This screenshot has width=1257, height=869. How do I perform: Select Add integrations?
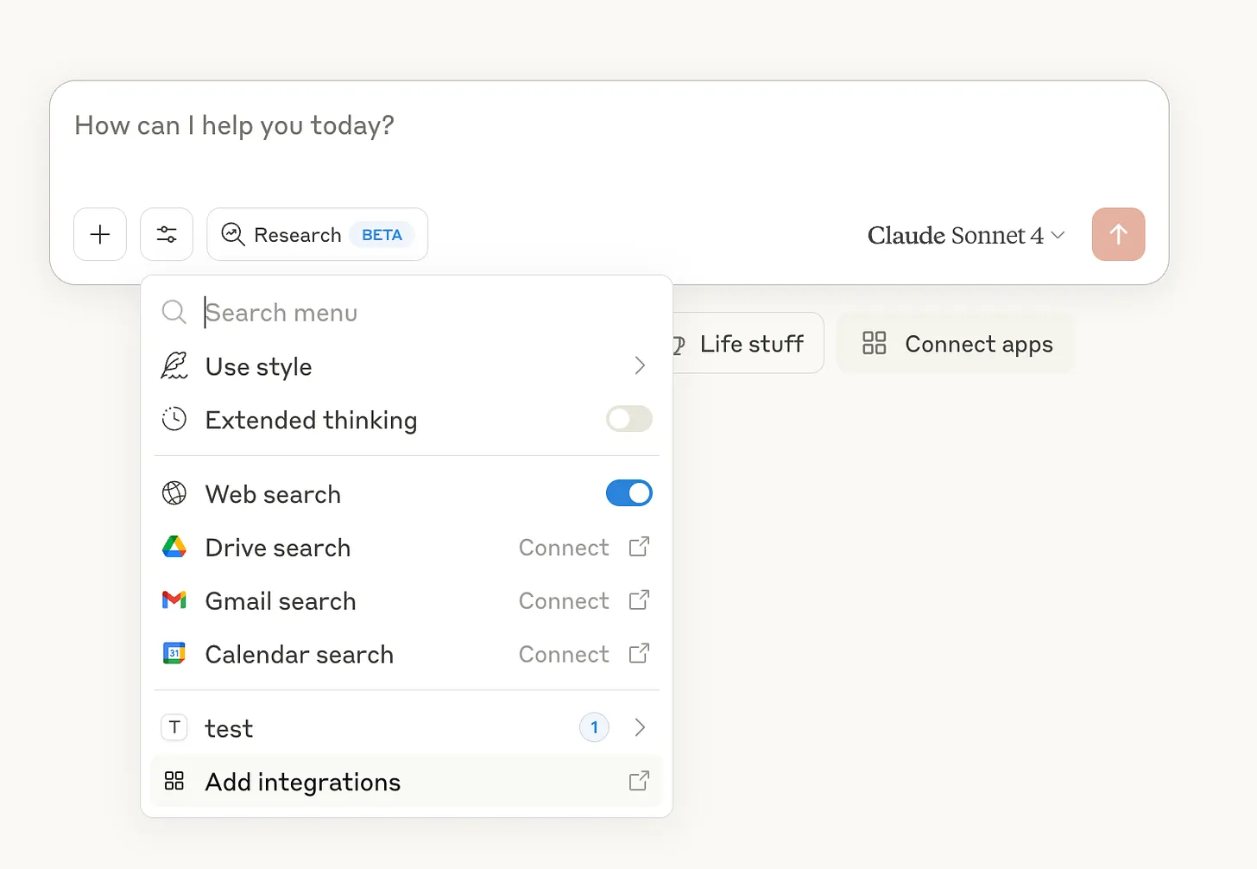pos(406,781)
